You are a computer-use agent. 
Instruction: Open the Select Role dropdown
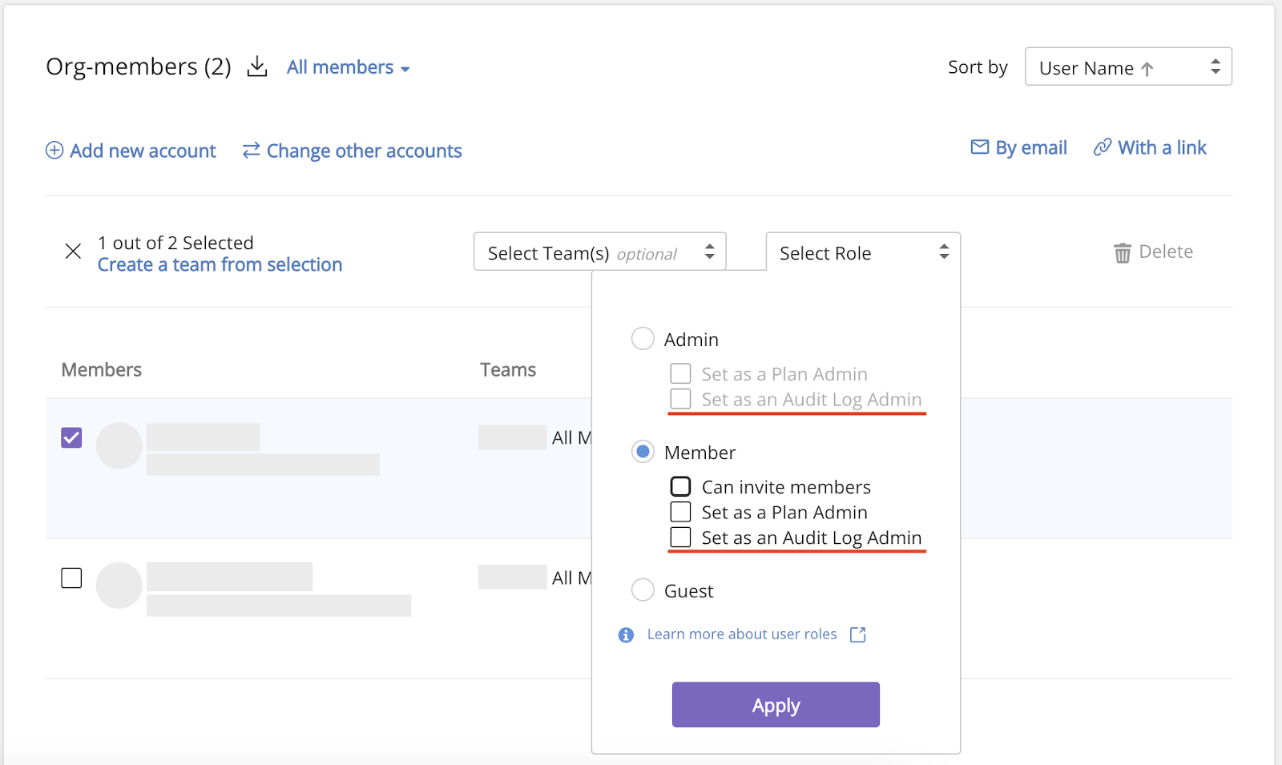(x=861, y=252)
